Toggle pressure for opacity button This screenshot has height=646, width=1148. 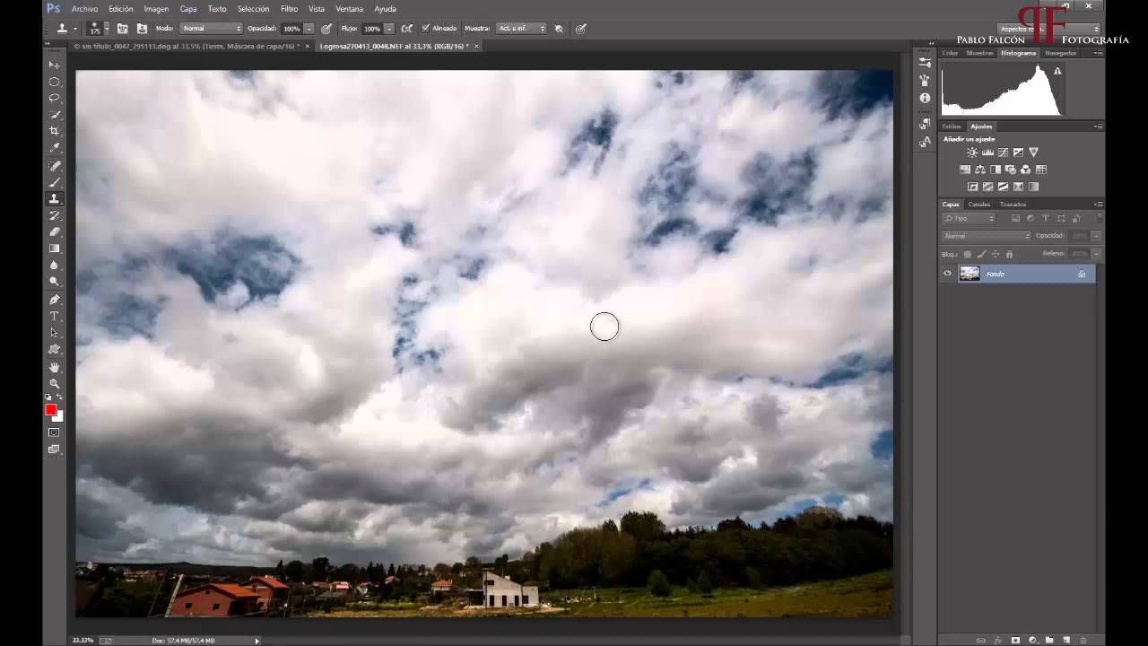pyautogui.click(x=326, y=29)
